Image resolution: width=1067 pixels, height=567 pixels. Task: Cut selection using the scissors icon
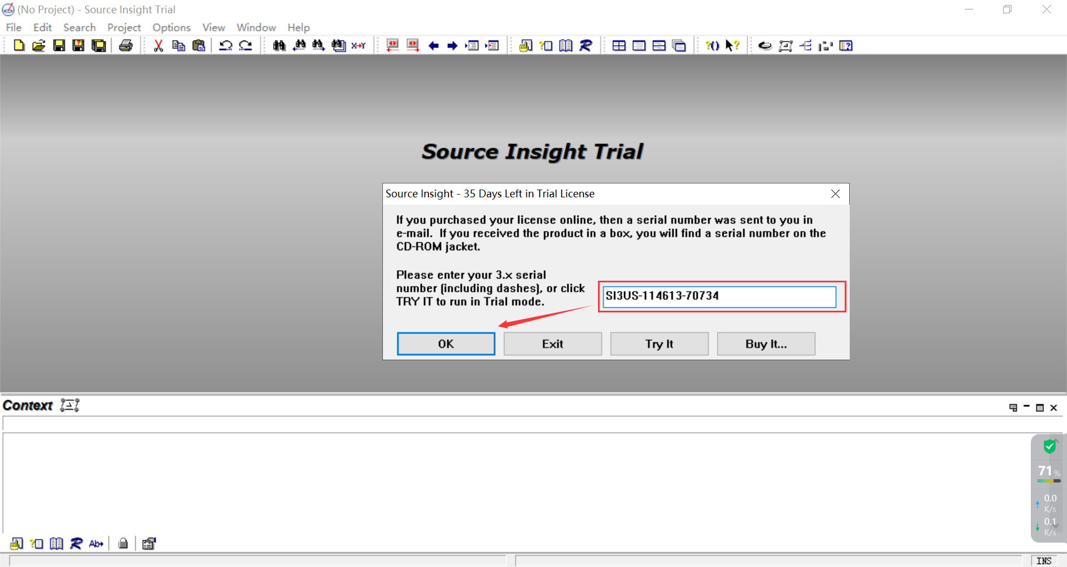[158, 46]
